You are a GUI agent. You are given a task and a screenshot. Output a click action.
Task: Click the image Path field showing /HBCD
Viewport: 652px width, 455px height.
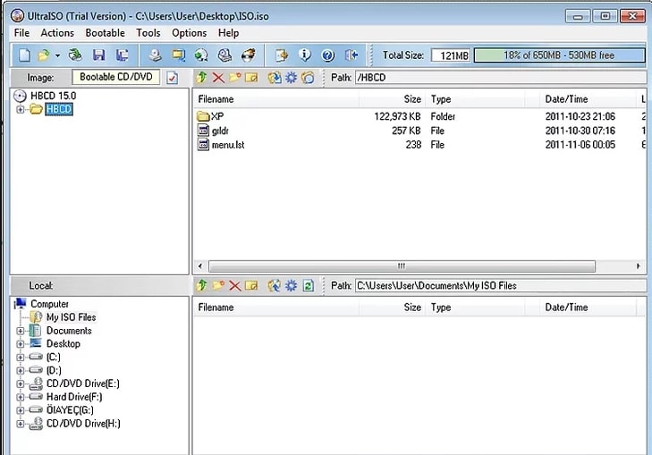pyautogui.click(x=500, y=78)
